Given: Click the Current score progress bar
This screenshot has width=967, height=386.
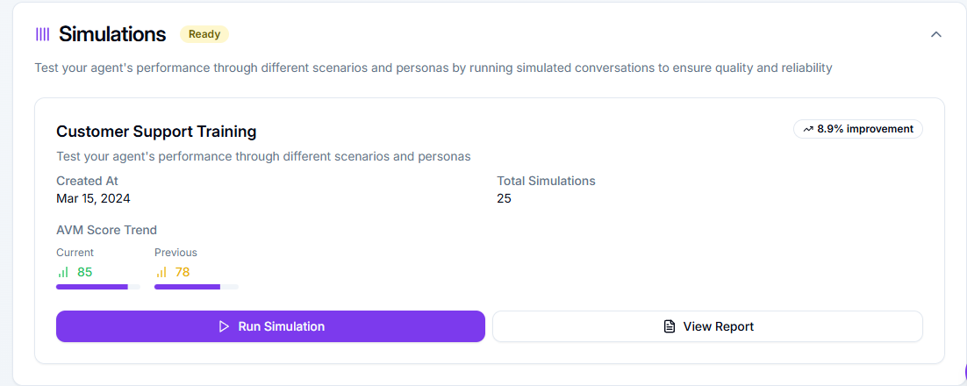Looking at the screenshot, I should 98,287.
